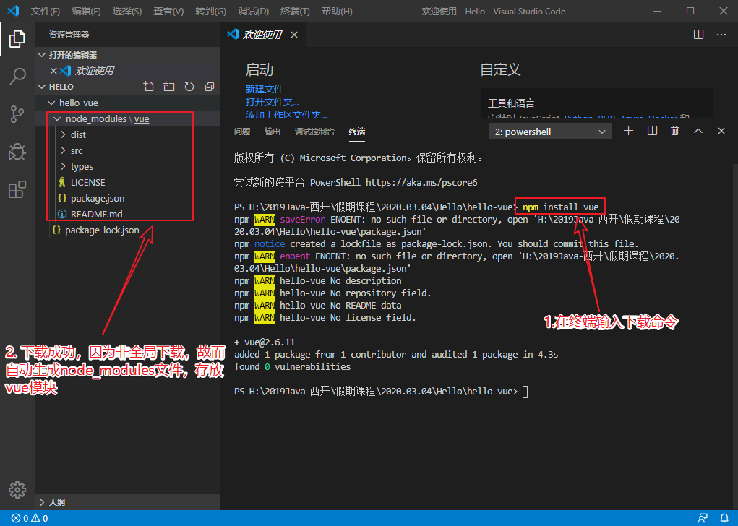
Task: Select the 终端 panel tab
Action: [357, 131]
